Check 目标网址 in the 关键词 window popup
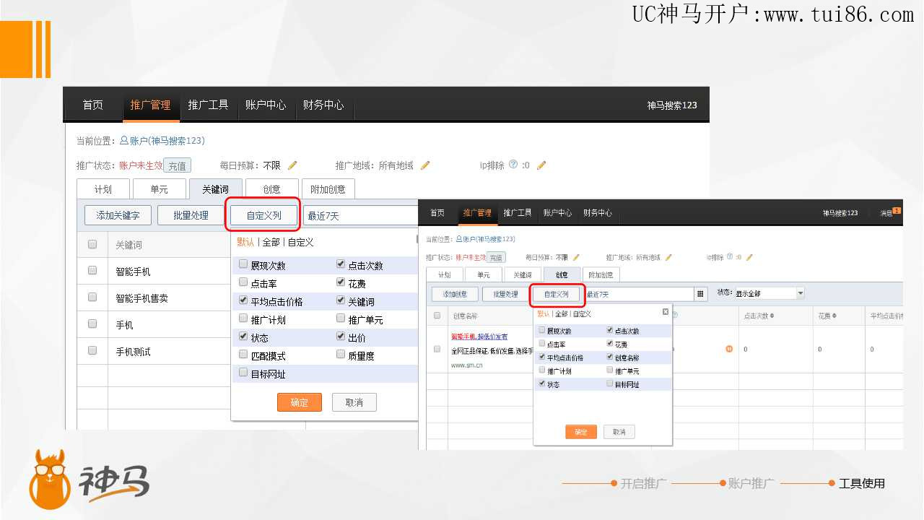This screenshot has height=520, width=924. coord(243,373)
